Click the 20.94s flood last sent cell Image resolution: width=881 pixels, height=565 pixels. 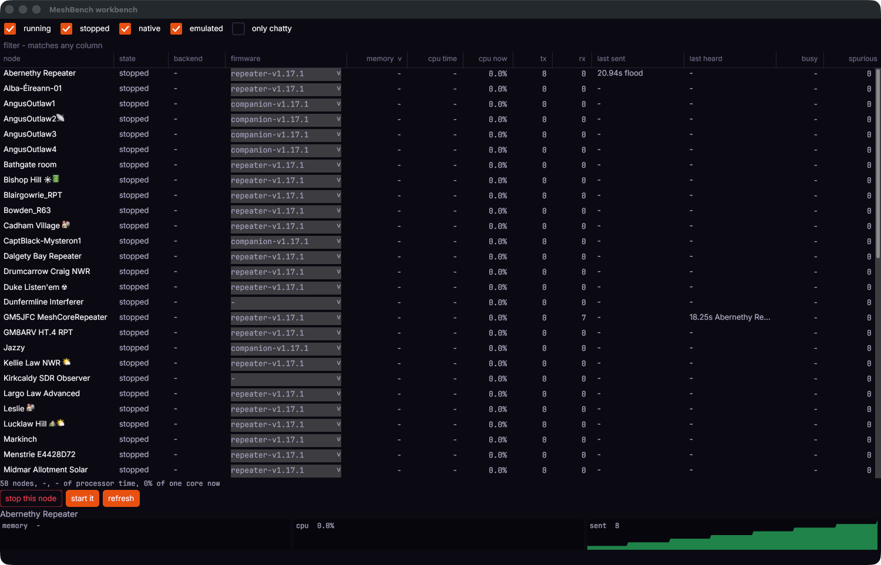tap(620, 73)
